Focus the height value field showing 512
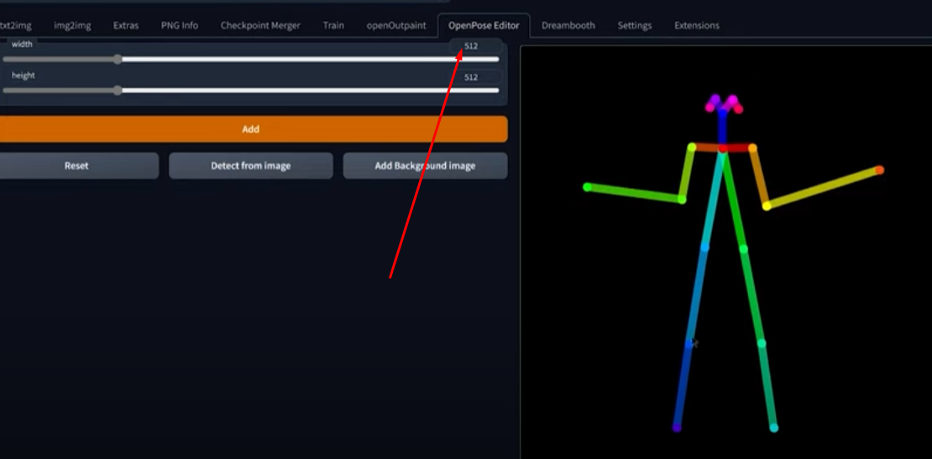The image size is (932, 459). [x=475, y=77]
